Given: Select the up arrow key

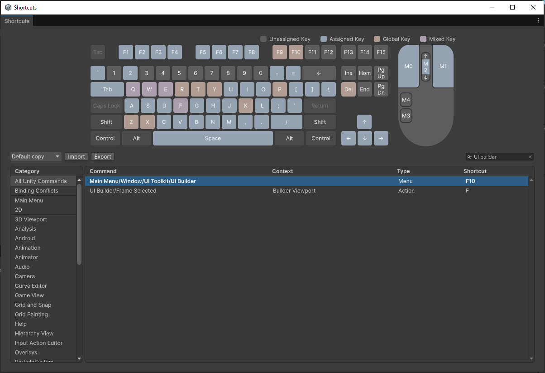Looking at the screenshot, I should (365, 121).
